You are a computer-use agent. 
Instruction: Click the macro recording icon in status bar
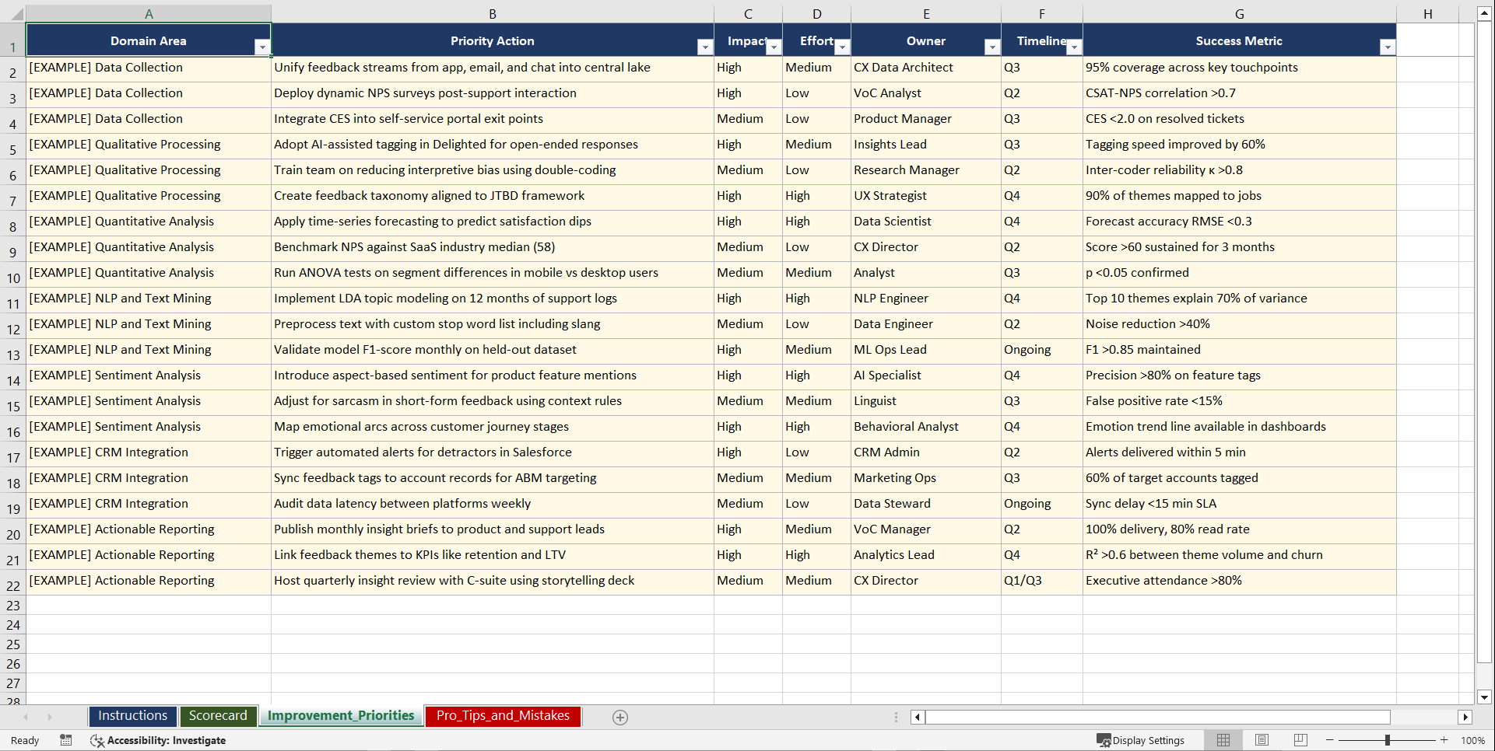pos(66,740)
